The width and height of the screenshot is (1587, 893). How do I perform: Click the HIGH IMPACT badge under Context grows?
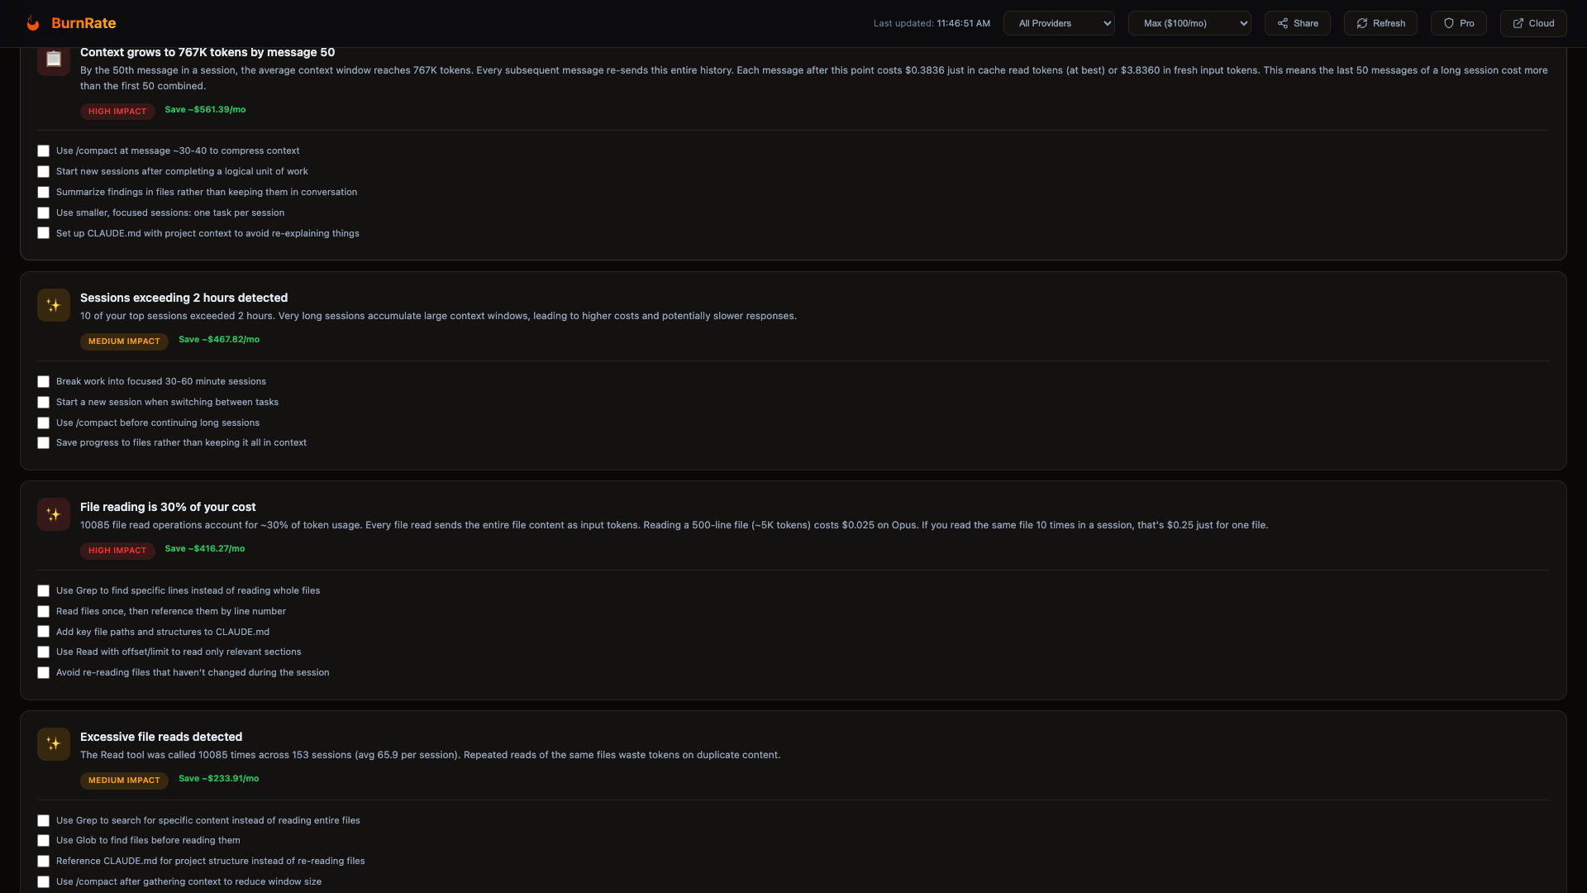point(117,112)
